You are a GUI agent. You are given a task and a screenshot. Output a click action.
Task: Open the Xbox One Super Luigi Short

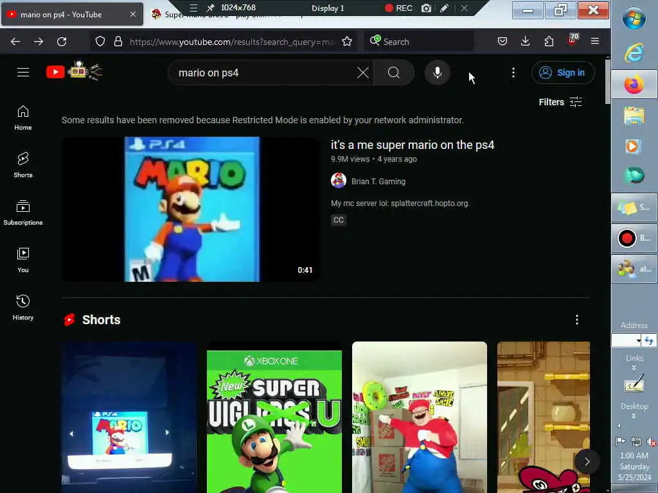point(274,417)
